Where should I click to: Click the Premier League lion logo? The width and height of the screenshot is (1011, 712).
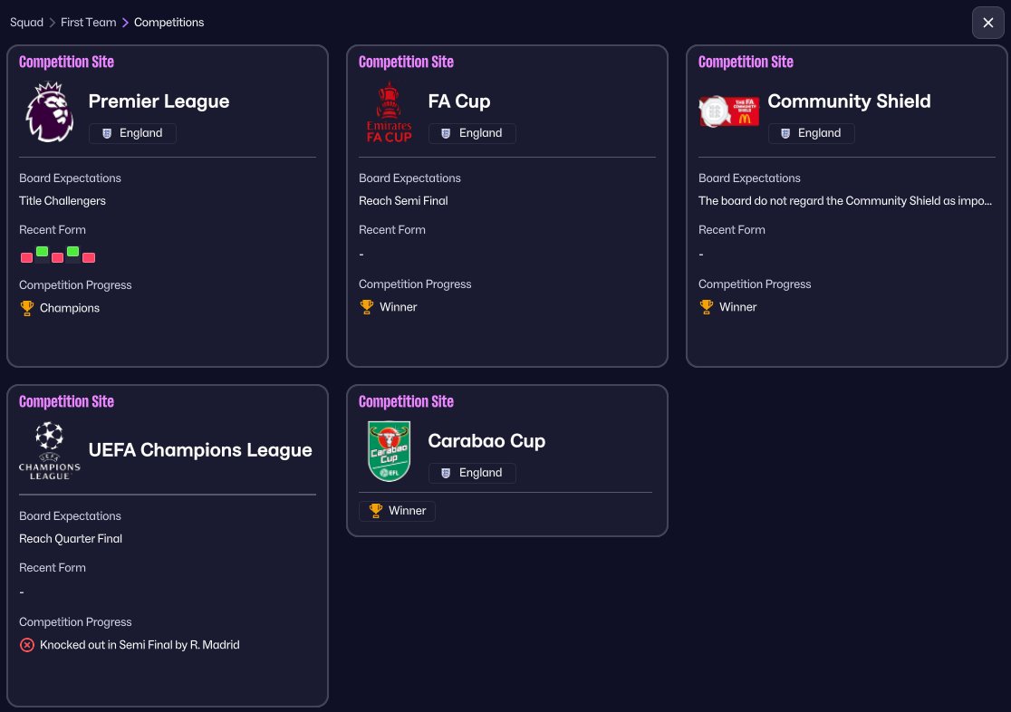point(49,111)
